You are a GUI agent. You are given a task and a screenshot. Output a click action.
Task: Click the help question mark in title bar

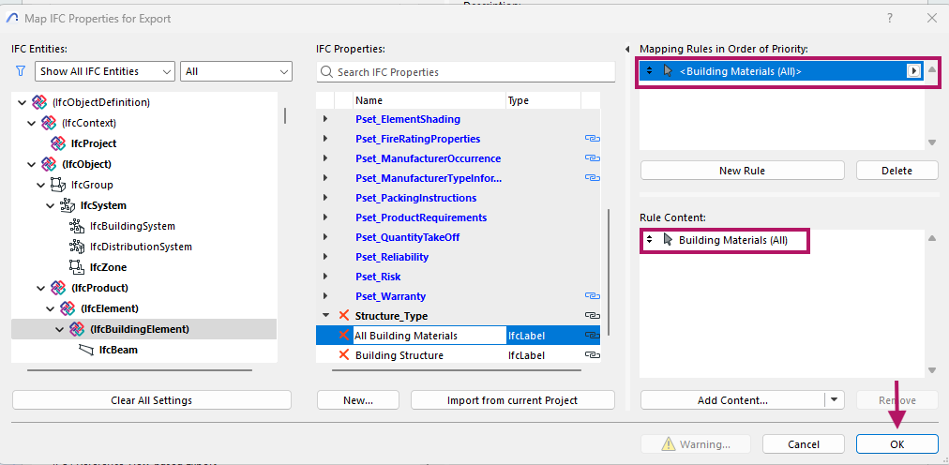(x=890, y=18)
